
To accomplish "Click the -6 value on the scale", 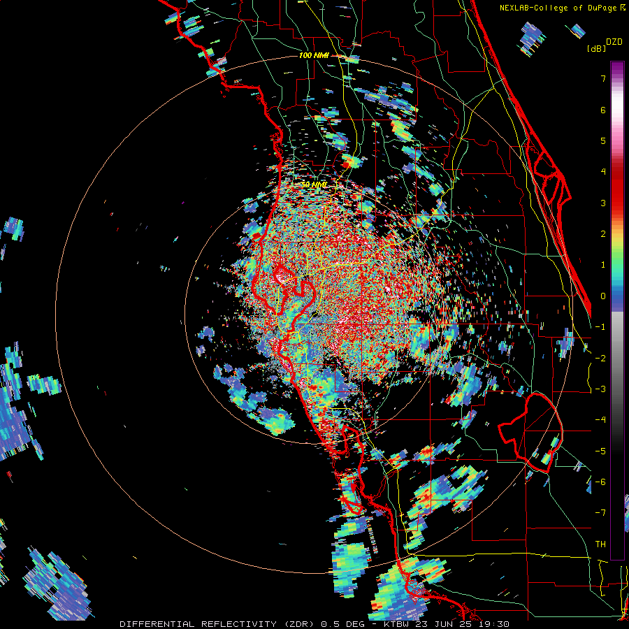I will (600, 482).
